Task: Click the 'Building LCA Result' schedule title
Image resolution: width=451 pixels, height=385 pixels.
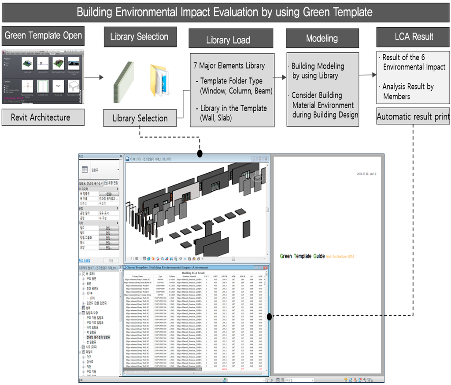Action: (x=193, y=273)
